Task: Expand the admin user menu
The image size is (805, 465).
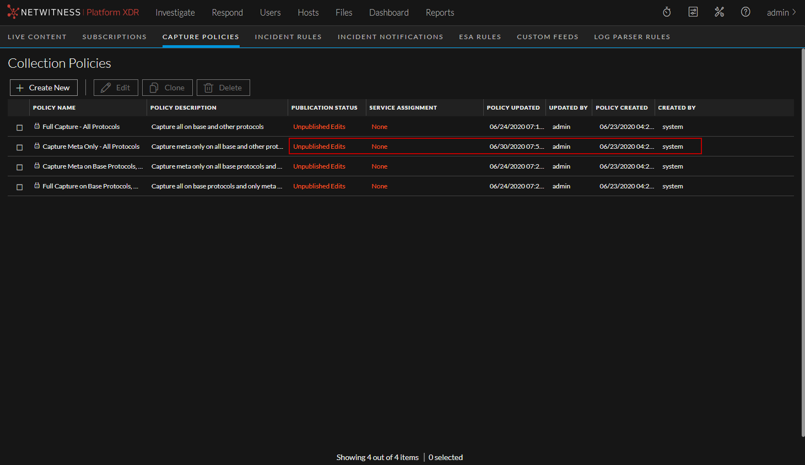Action: 781,12
